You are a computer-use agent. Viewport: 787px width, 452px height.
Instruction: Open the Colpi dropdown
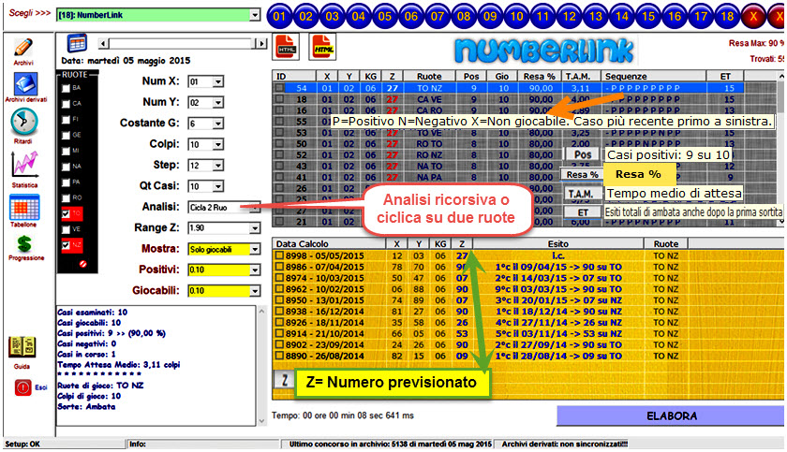(217, 145)
